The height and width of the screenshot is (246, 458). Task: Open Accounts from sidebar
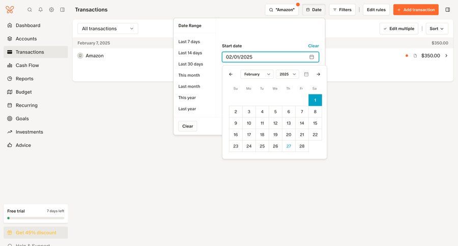[36, 39]
